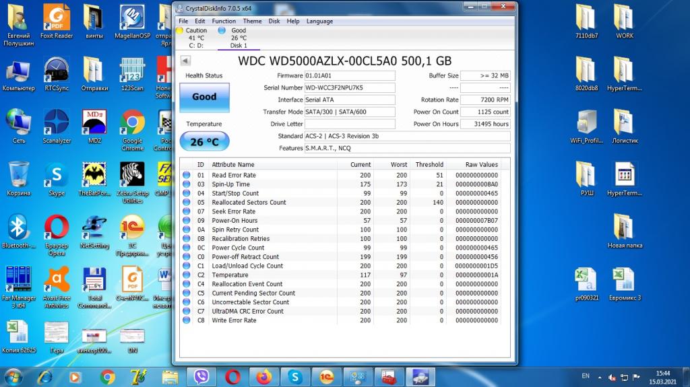Viewport: 690px width, 387px height.
Task: Click the Zebra Setup Utilities desktop icon
Action: pyautogui.click(x=132, y=182)
